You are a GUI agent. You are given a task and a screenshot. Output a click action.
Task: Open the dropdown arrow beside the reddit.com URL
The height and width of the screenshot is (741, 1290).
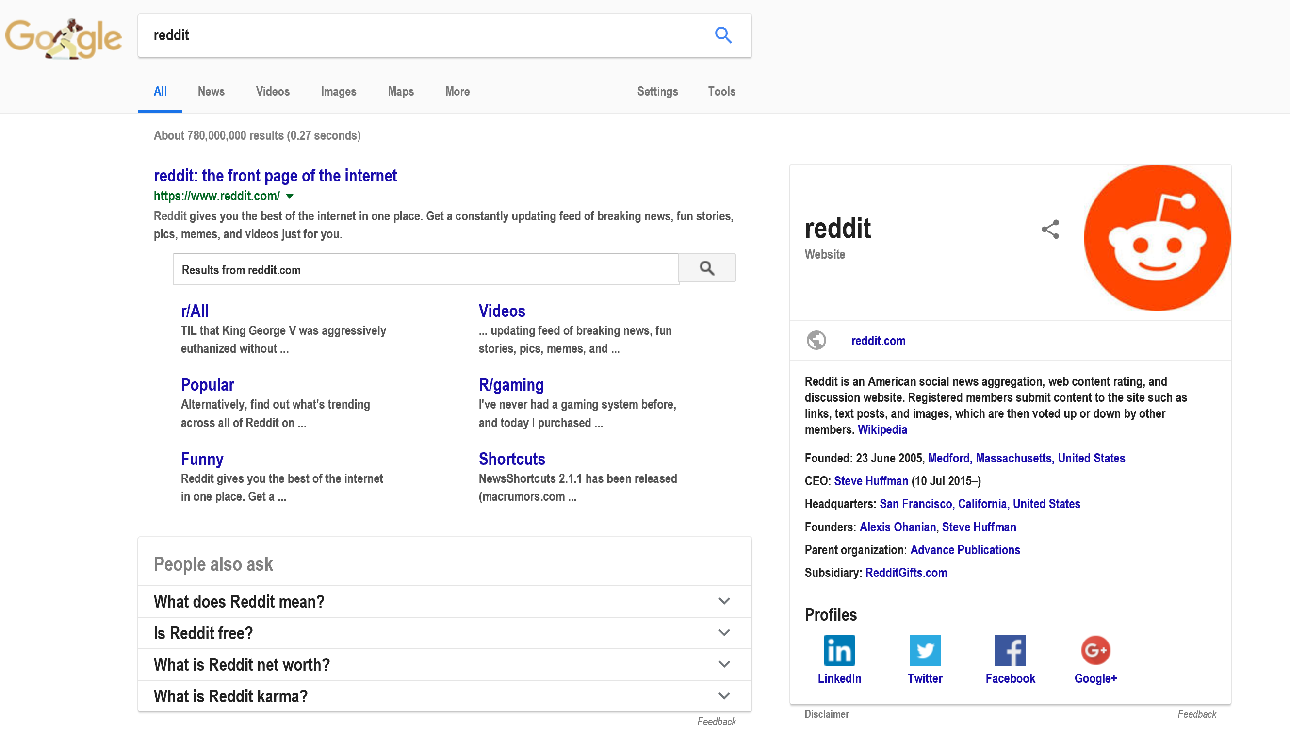pos(290,197)
